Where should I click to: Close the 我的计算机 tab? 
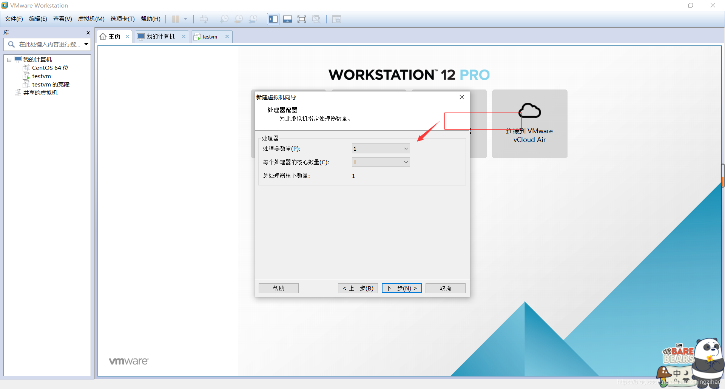point(184,37)
